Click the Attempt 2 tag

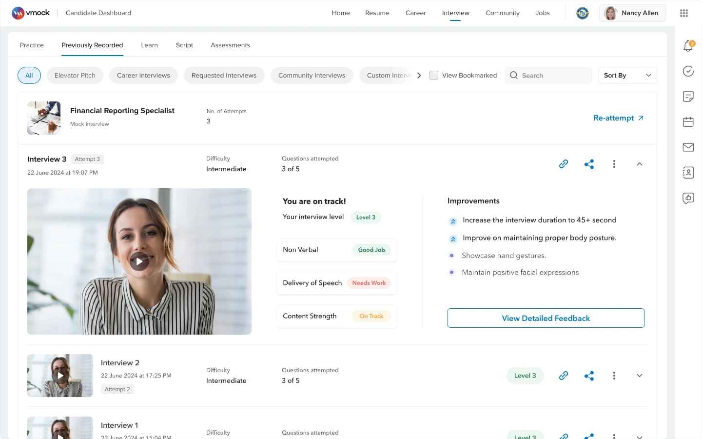tap(117, 389)
